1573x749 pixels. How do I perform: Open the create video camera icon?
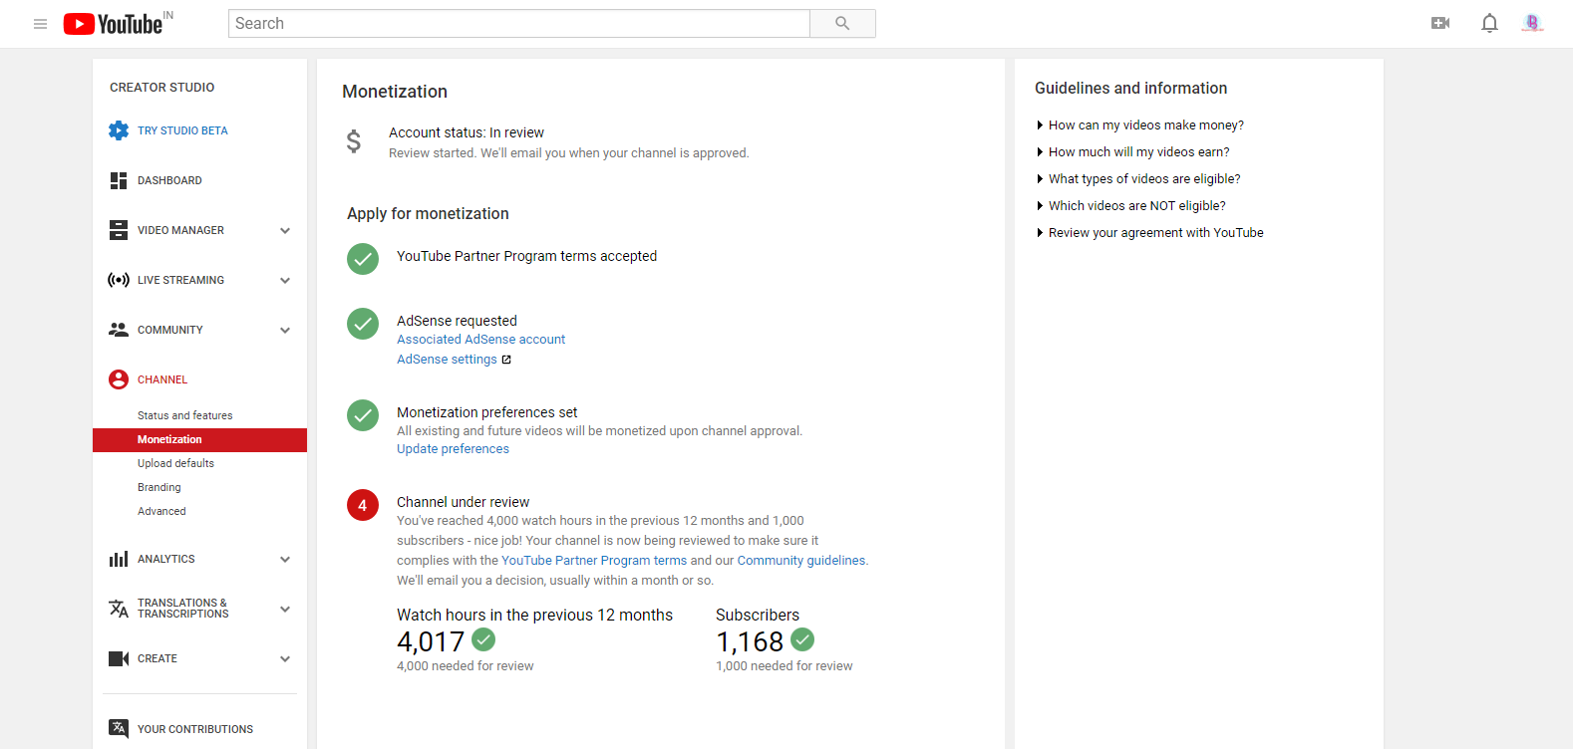(x=1440, y=23)
